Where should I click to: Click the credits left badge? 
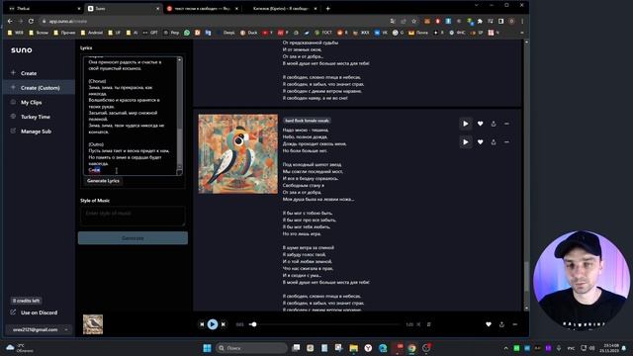coord(26,301)
